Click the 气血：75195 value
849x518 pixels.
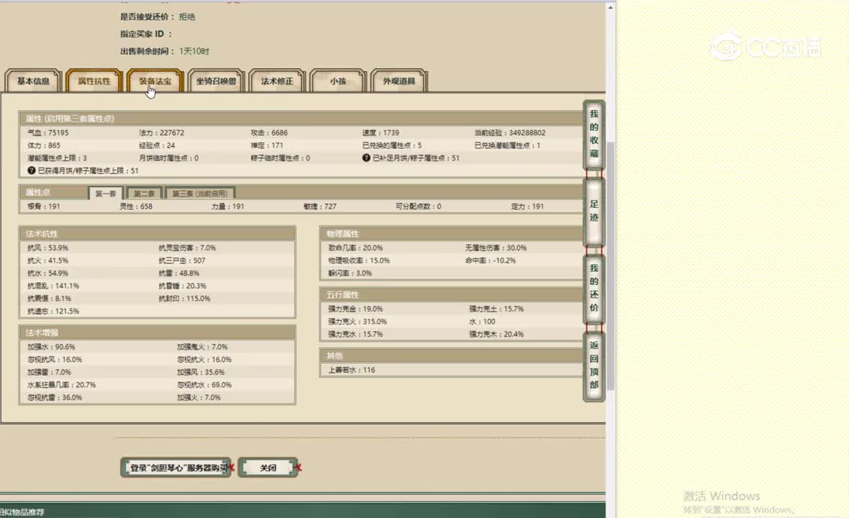[48, 132]
